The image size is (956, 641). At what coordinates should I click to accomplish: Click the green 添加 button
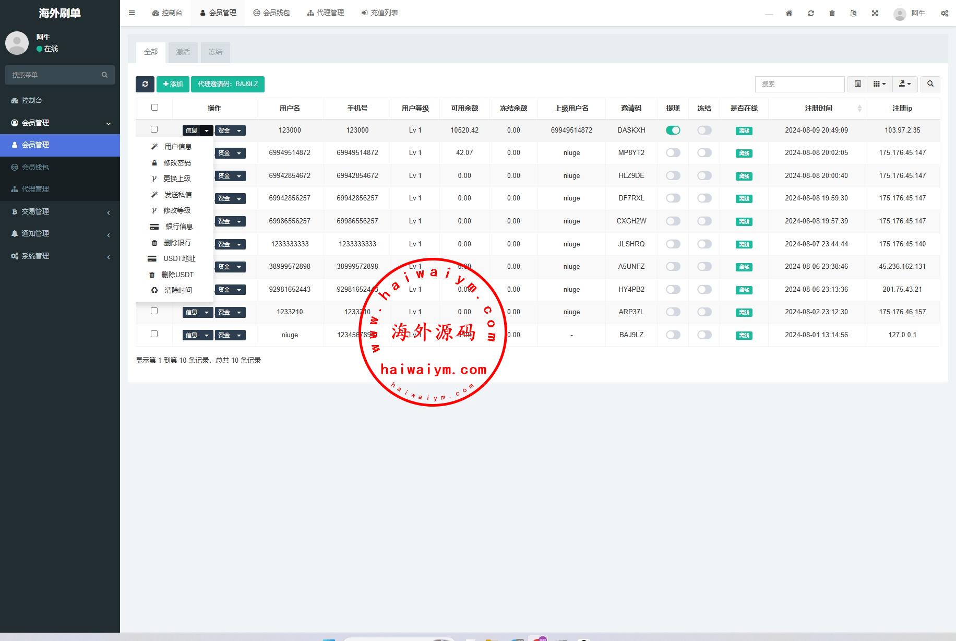point(173,84)
